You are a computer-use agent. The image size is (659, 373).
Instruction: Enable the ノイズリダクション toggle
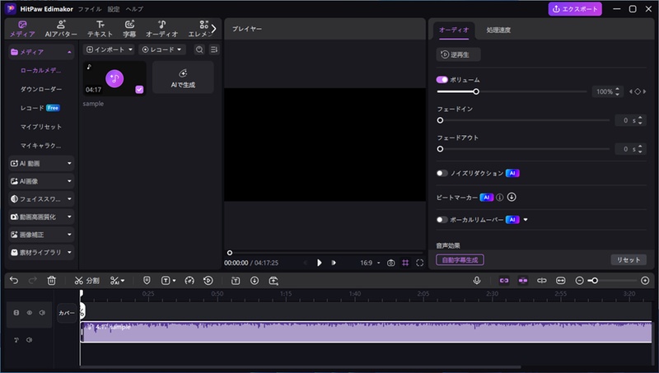(442, 173)
